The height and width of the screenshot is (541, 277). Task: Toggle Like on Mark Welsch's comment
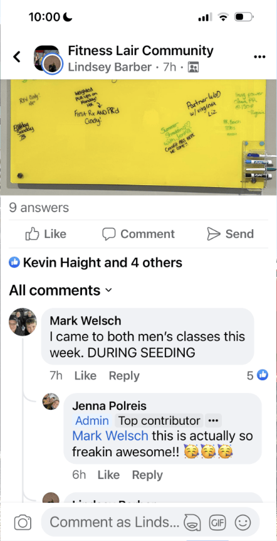(x=85, y=376)
